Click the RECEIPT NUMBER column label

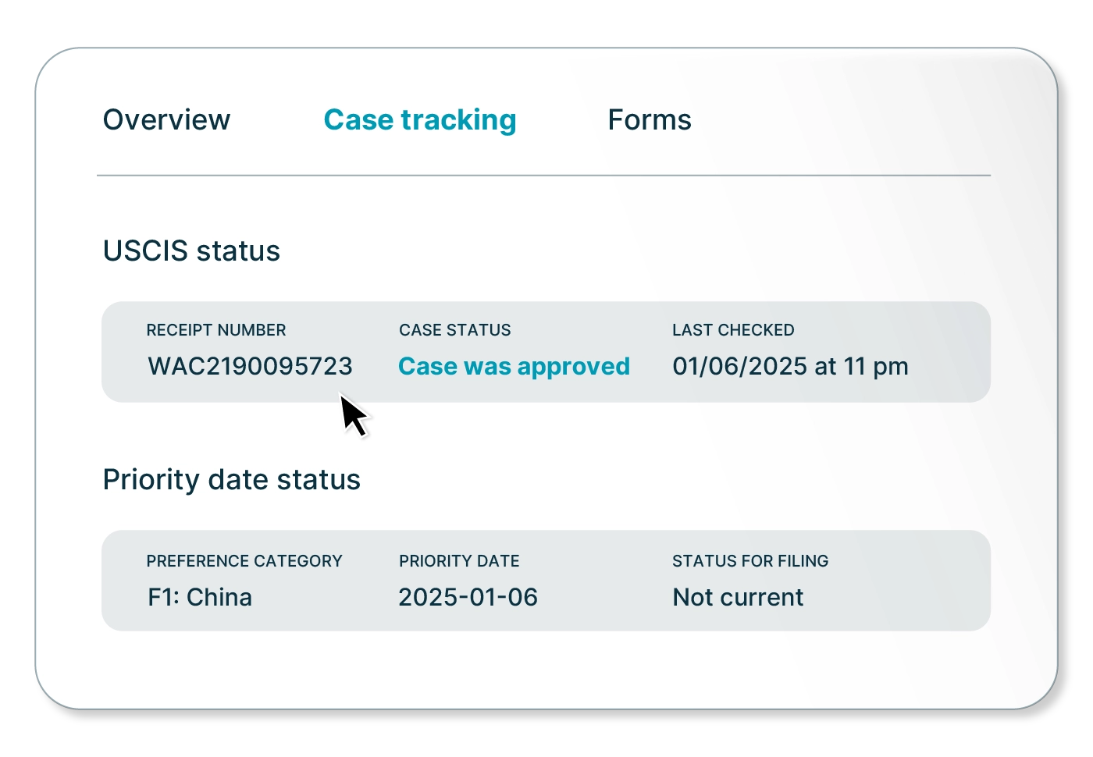point(216,330)
